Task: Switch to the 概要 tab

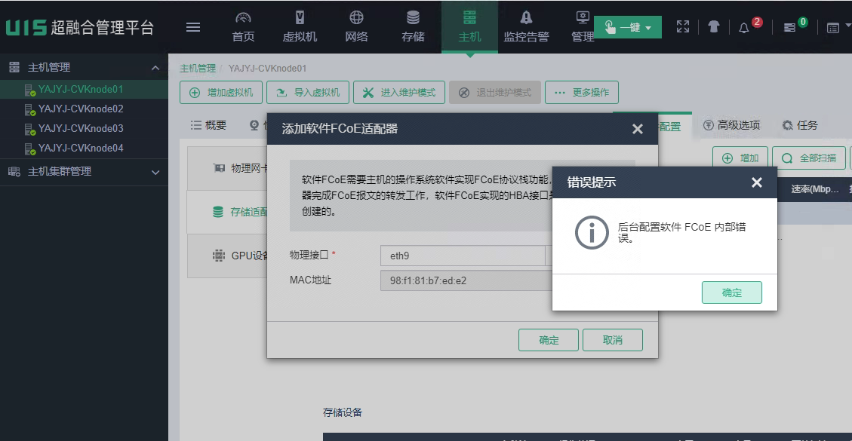Action: point(208,125)
